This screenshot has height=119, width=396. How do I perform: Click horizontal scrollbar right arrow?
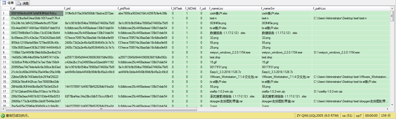388,109
